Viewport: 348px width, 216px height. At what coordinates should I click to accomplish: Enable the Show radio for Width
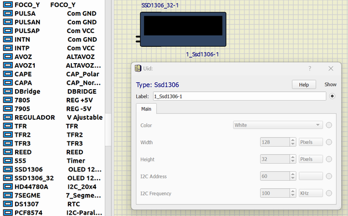[x=329, y=142]
